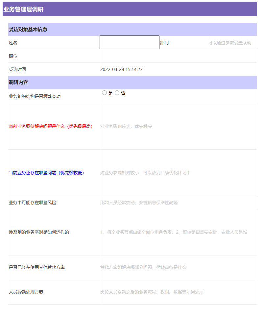This screenshot has width=263, height=312.
Task: Click the 业务组织结构是否频繁变动 label
Action: (35, 97)
